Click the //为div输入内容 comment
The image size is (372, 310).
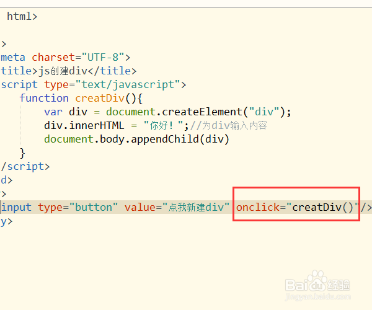229,125
